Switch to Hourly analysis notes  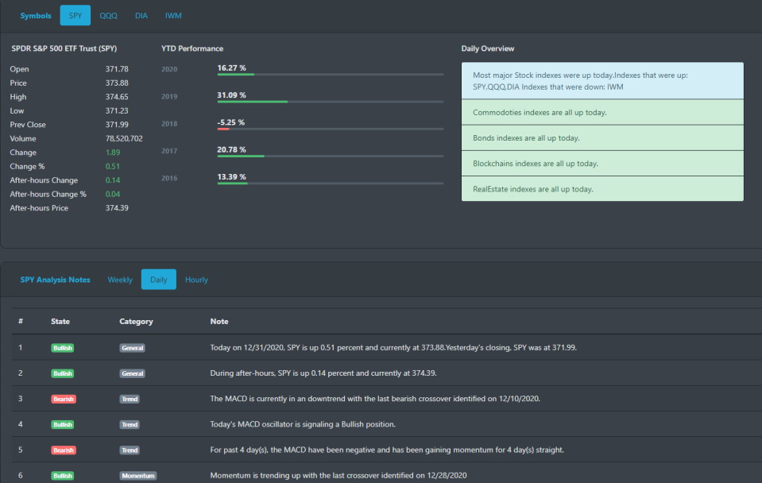click(196, 280)
